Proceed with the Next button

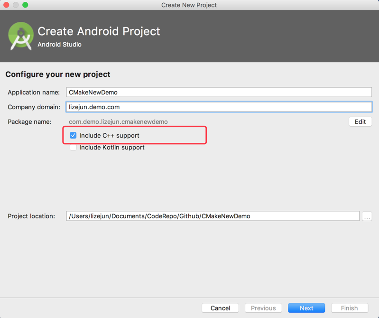click(306, 308)
